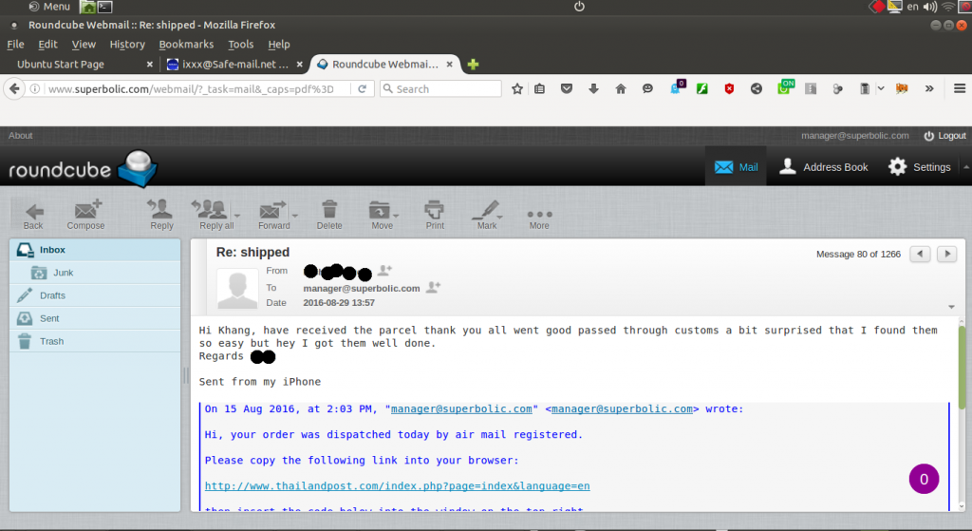Expand message headers arrow below date
The image size is (972, 531).
(x=951, y=307)
